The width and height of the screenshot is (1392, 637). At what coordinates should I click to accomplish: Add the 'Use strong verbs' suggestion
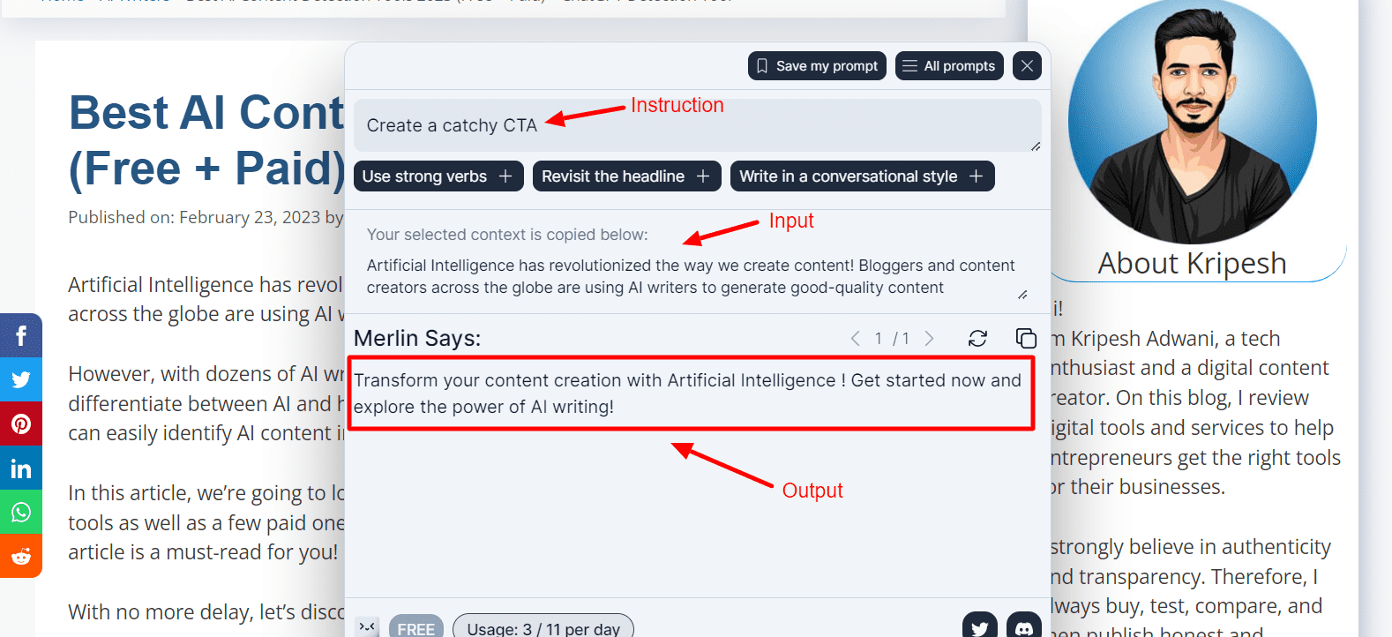(438, 176)
